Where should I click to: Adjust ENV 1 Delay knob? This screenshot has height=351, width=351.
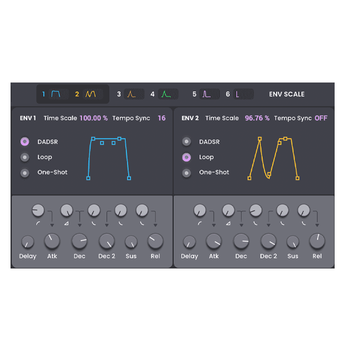(27, 242)
